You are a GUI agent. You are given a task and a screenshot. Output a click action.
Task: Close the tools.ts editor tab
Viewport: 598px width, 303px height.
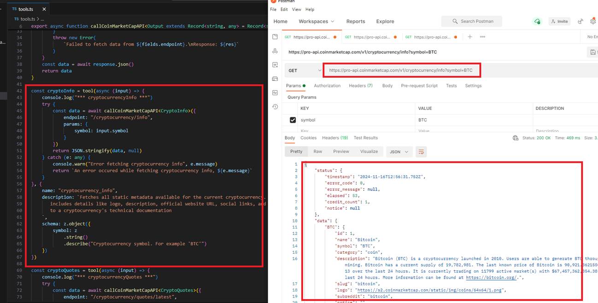click(x=44, y=9)
